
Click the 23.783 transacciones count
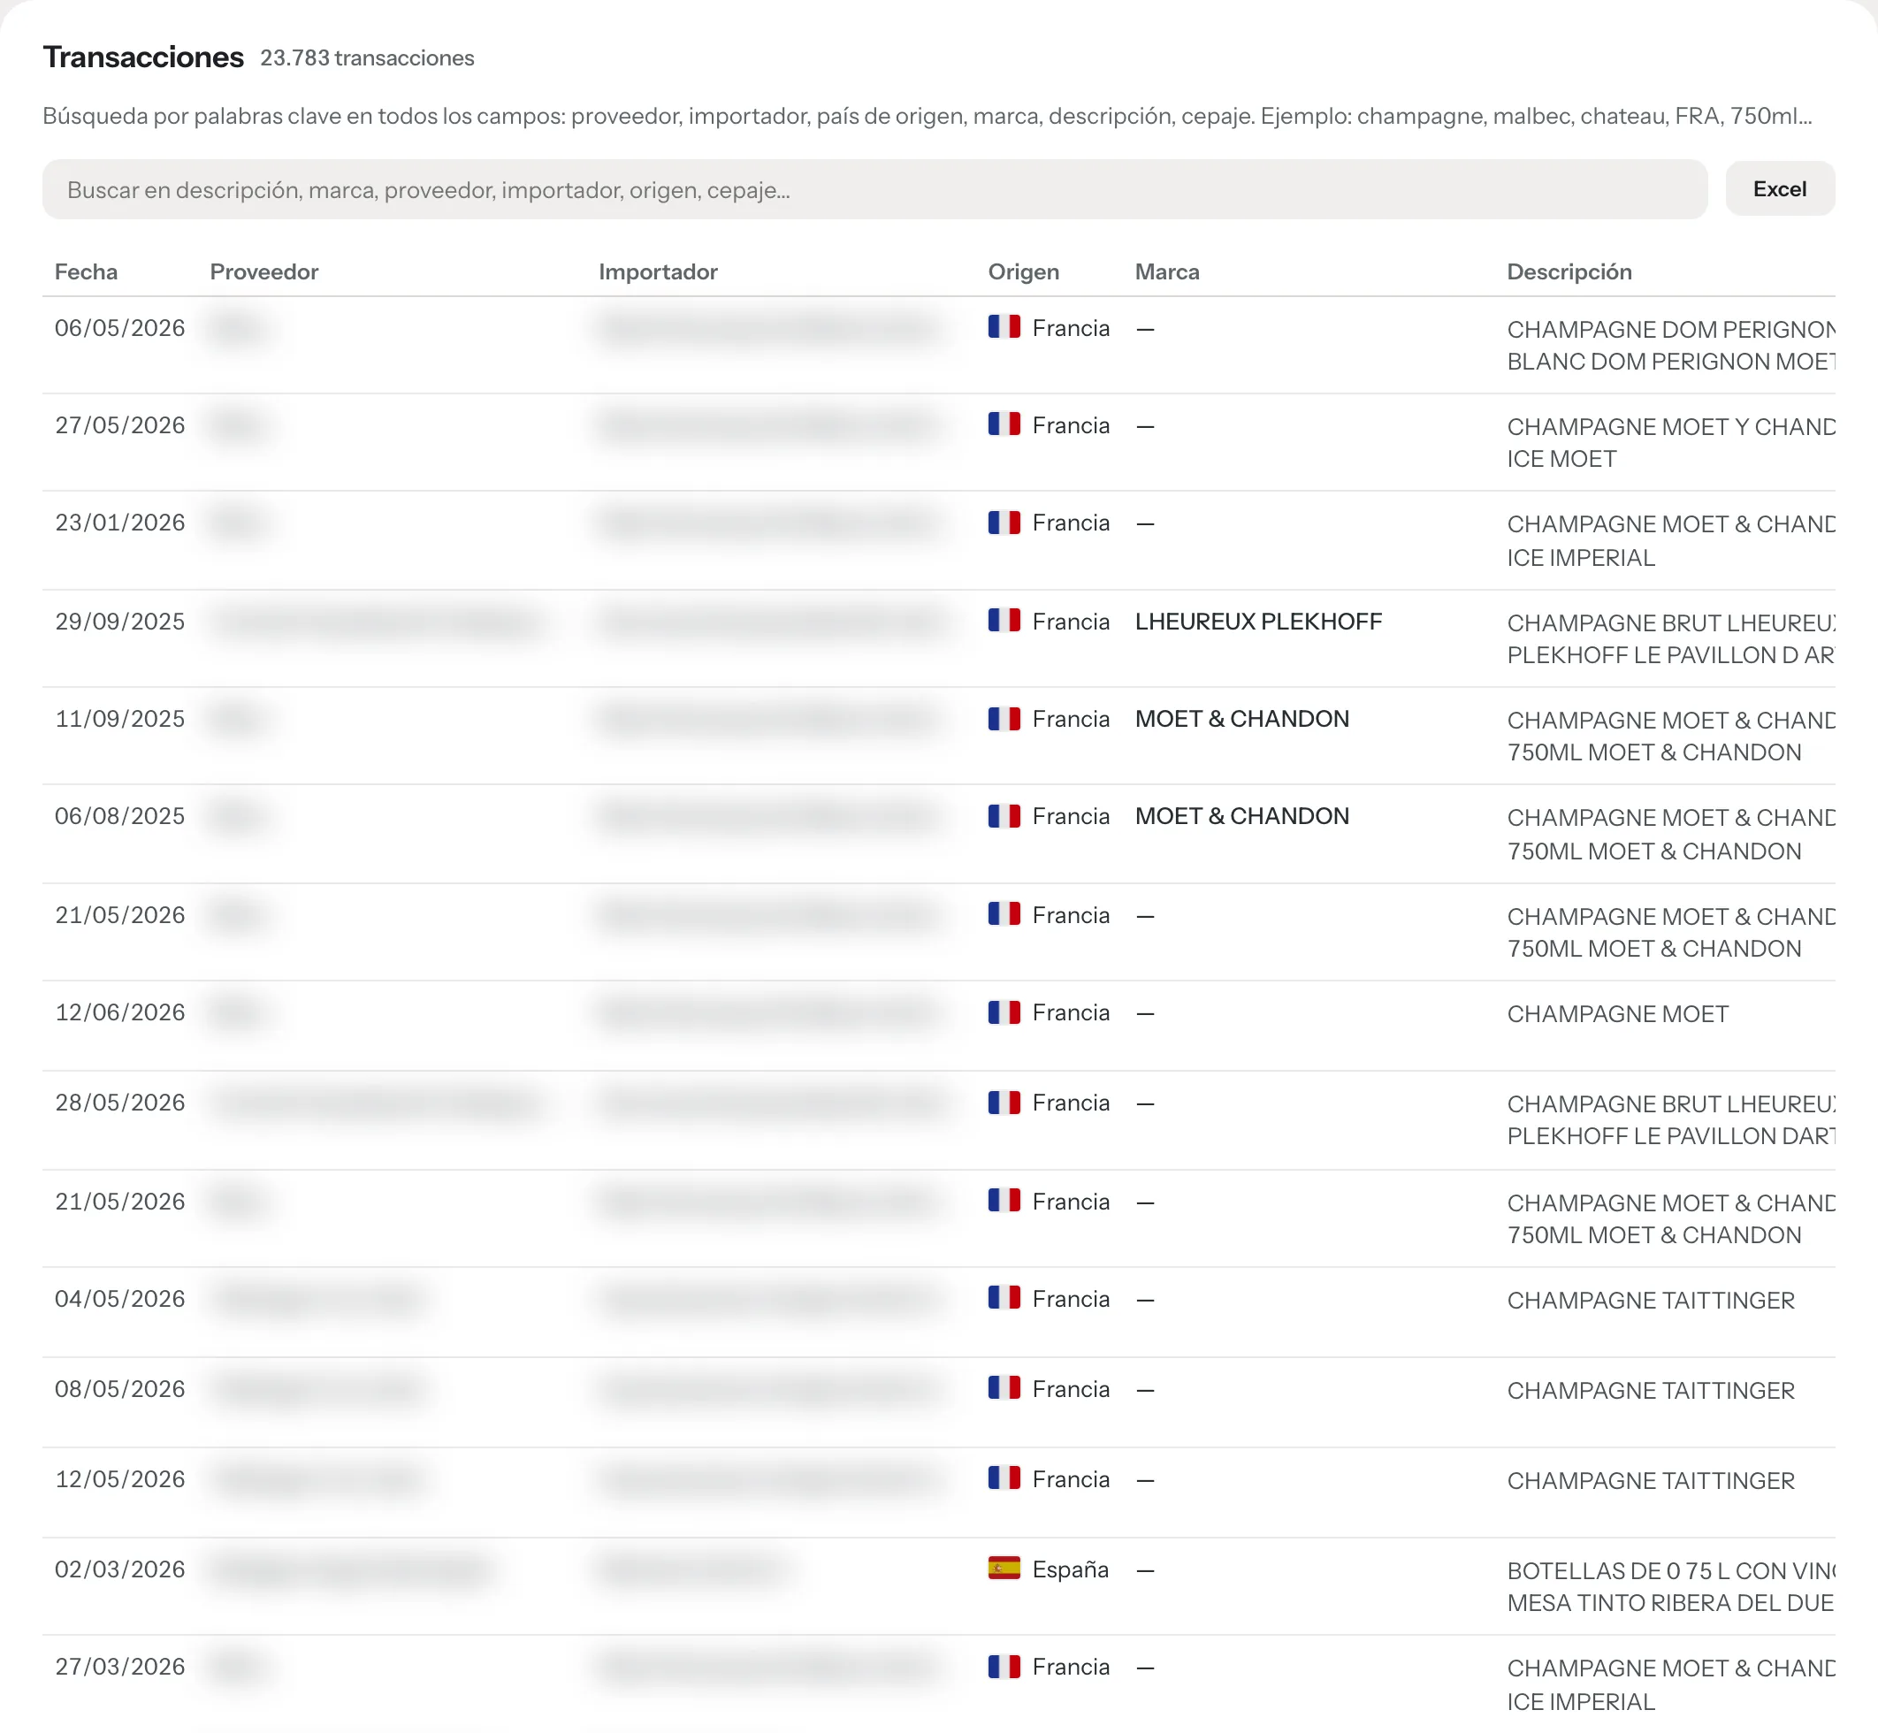[368, 58]
